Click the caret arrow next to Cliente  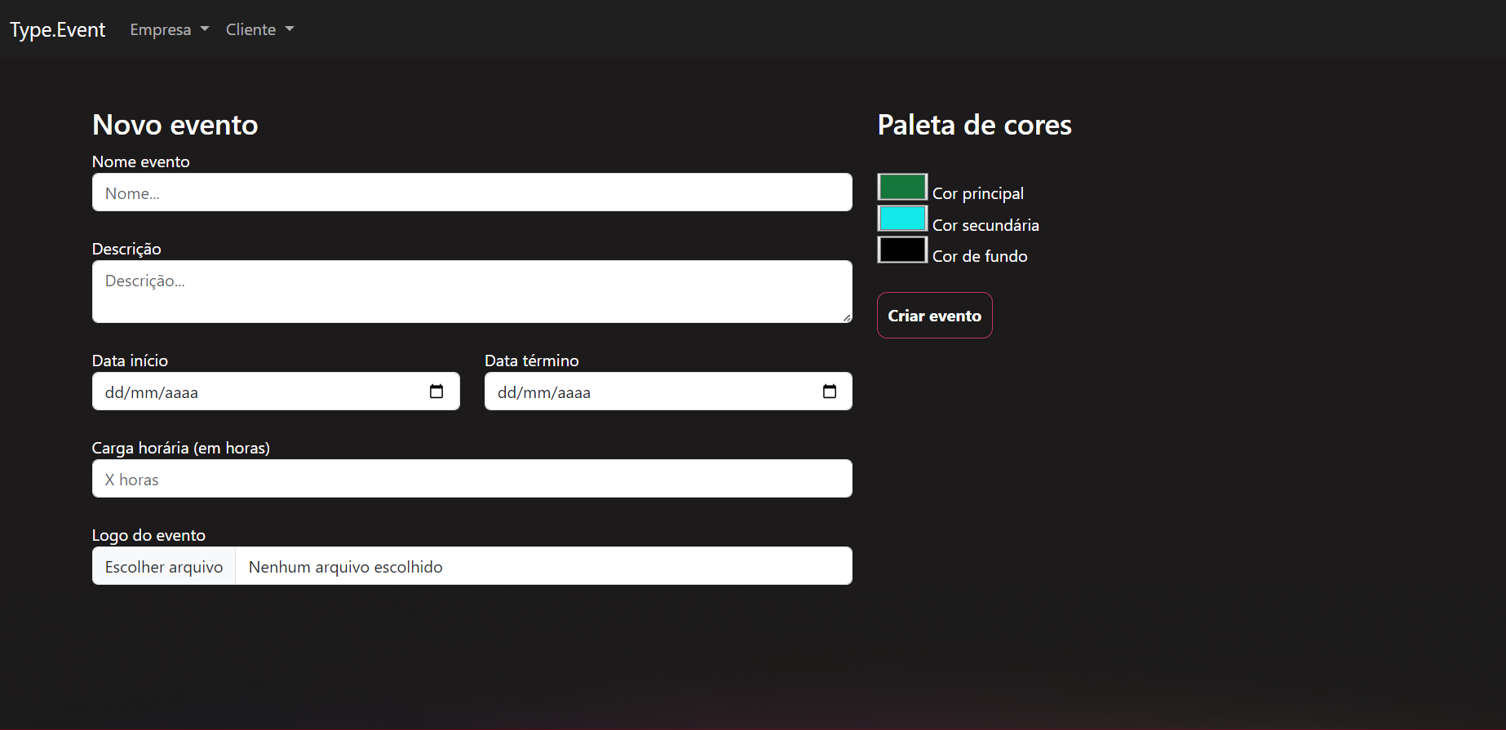click(290, 29)
